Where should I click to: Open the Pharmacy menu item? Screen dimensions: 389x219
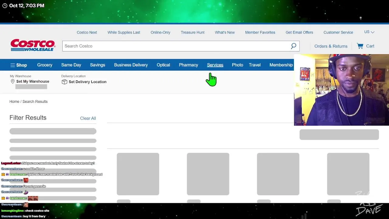[188, 65]
